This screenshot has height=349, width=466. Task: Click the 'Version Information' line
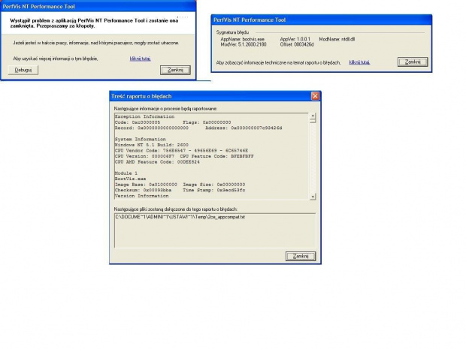coord(142,196)
